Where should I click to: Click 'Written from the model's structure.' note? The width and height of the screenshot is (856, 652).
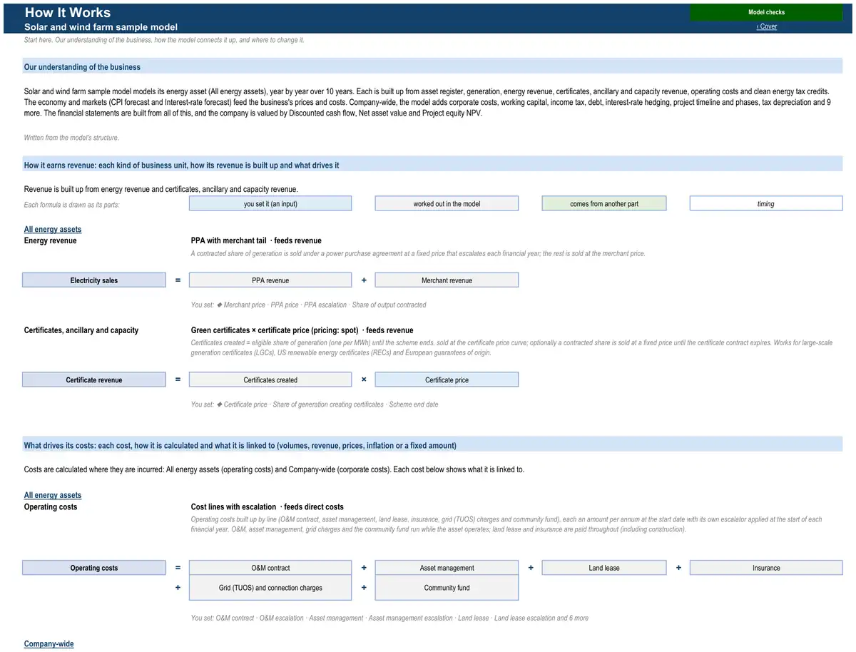pos(71,138)
